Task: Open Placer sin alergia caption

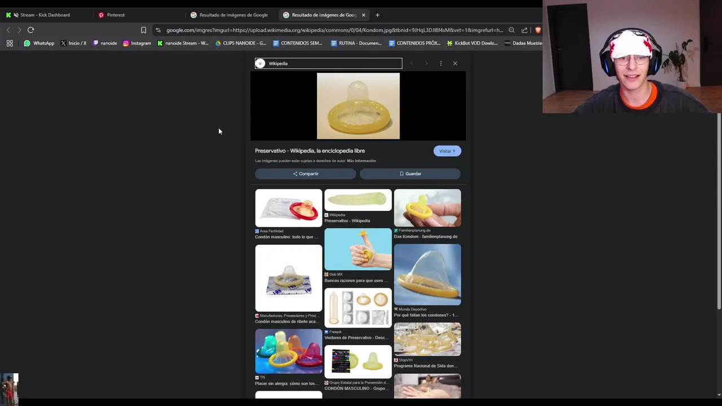Action: (287, 383)
